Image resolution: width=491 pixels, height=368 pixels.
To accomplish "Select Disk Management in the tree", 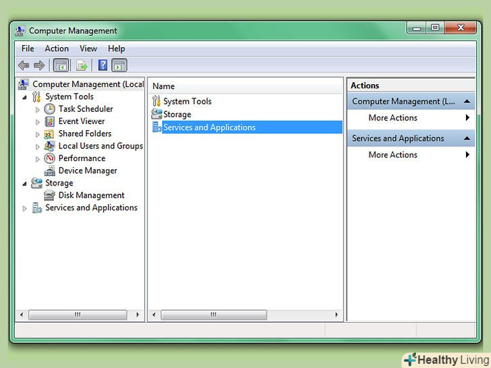I will (92, 195).
